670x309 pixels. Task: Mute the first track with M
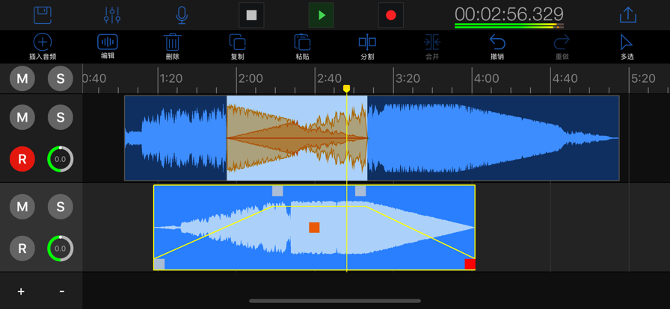pyautogui.click(x=22, y=117)
